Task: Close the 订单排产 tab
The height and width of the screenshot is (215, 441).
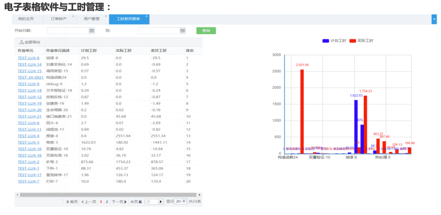Action: (73, 16)
